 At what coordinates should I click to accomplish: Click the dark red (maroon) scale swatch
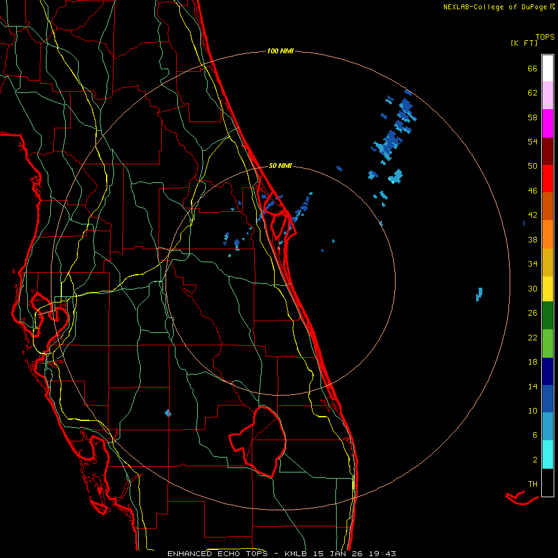[547, 151]
